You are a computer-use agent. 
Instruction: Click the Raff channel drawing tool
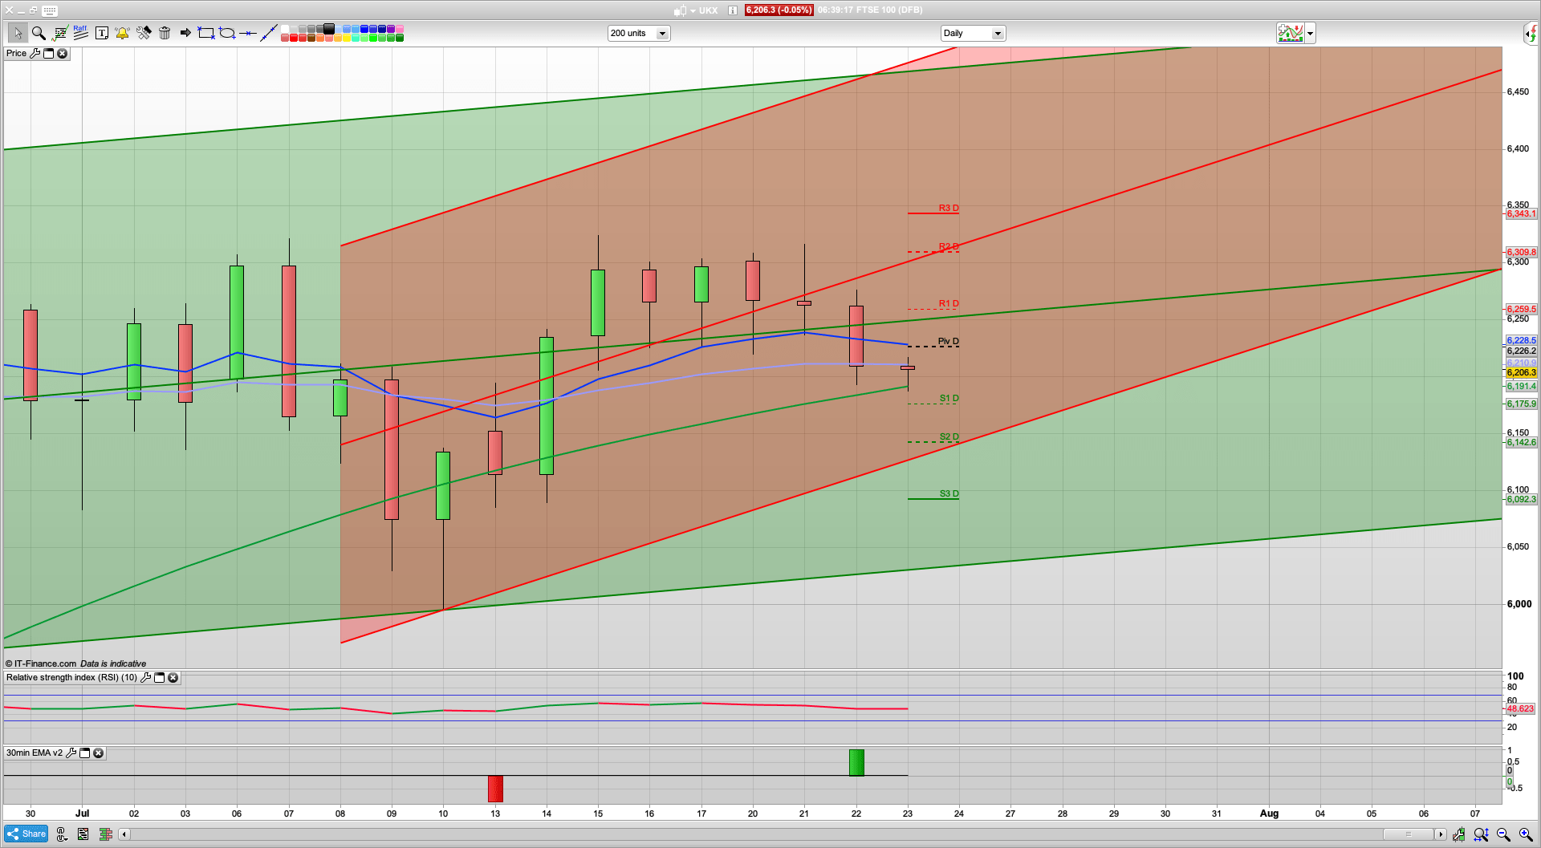80,33
